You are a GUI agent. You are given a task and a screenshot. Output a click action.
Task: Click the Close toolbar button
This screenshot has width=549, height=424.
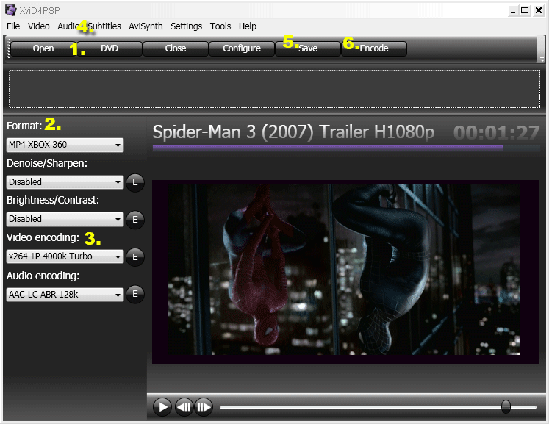[x=176, y=48]
